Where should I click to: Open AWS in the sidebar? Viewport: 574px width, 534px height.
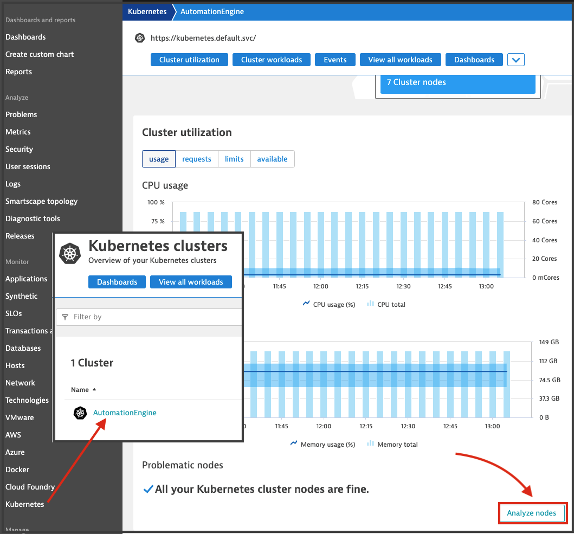click(x=13, y=435)
